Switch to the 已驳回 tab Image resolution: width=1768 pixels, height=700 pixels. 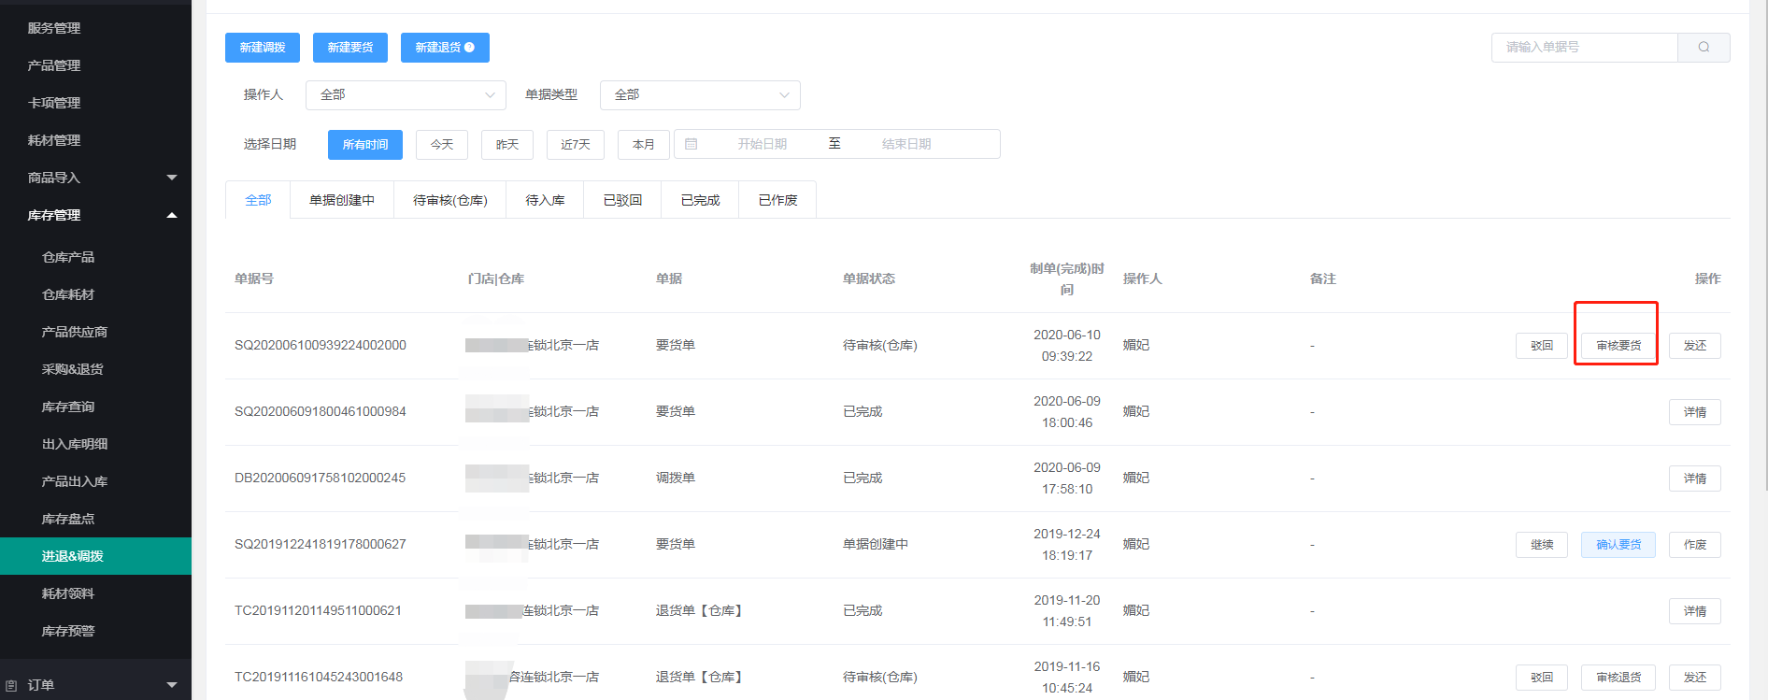622,200
